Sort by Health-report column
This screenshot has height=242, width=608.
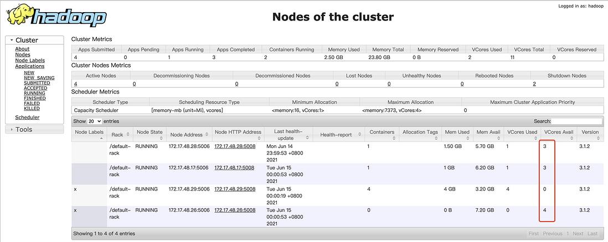pos(339,134)
